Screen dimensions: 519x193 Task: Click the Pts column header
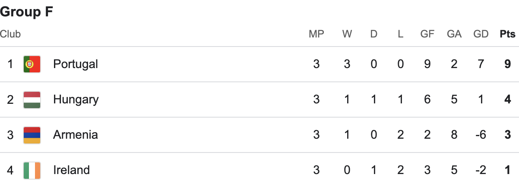pos(508,34)
